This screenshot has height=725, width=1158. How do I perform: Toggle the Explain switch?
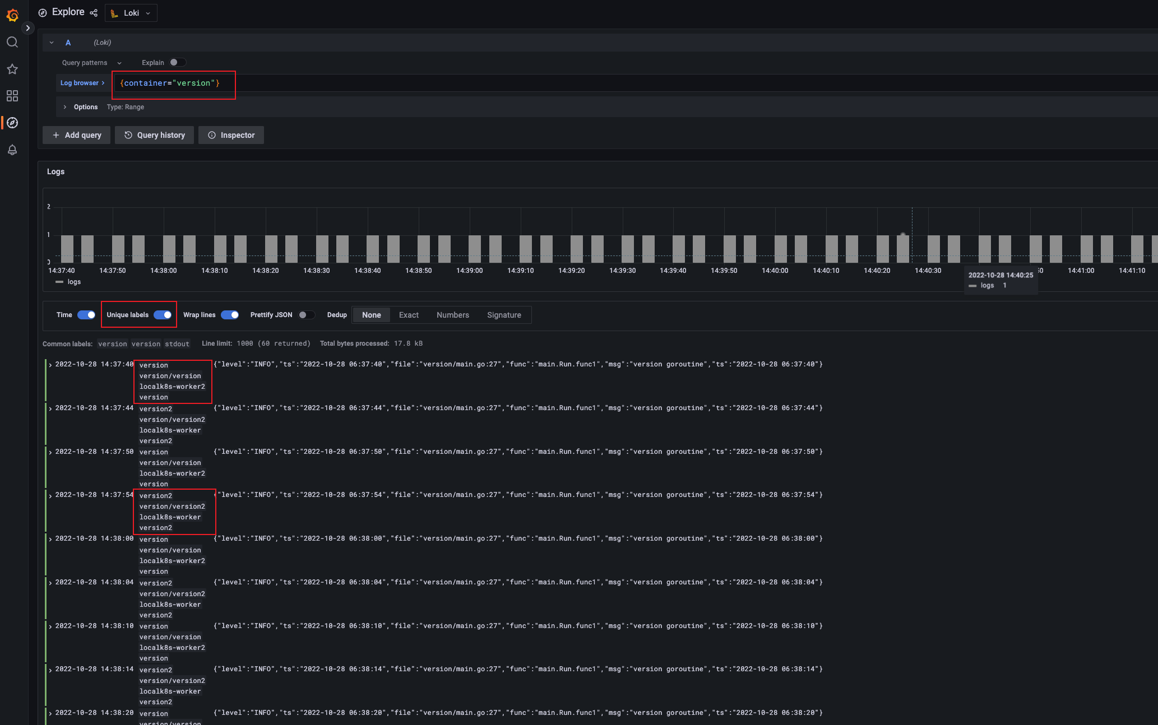pyautogui.click(x=177, y=63)
